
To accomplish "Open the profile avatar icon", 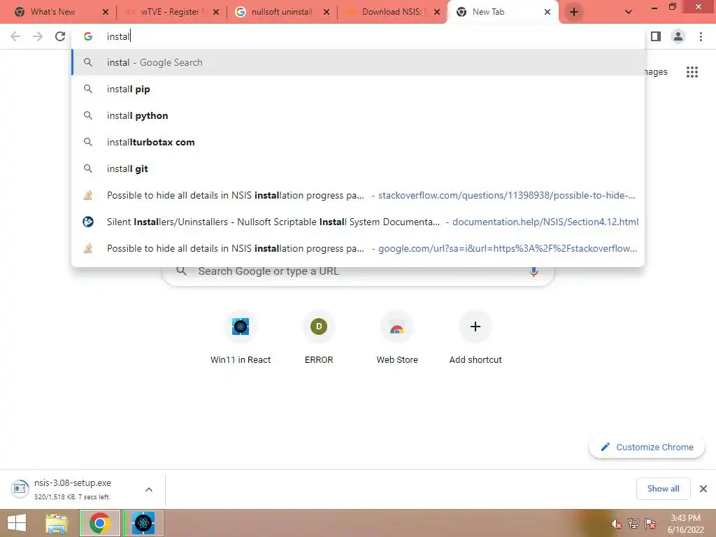I will (x=678, y=36).
